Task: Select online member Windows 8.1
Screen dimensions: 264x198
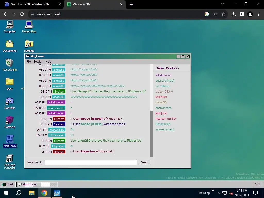Action: point(163,75)
